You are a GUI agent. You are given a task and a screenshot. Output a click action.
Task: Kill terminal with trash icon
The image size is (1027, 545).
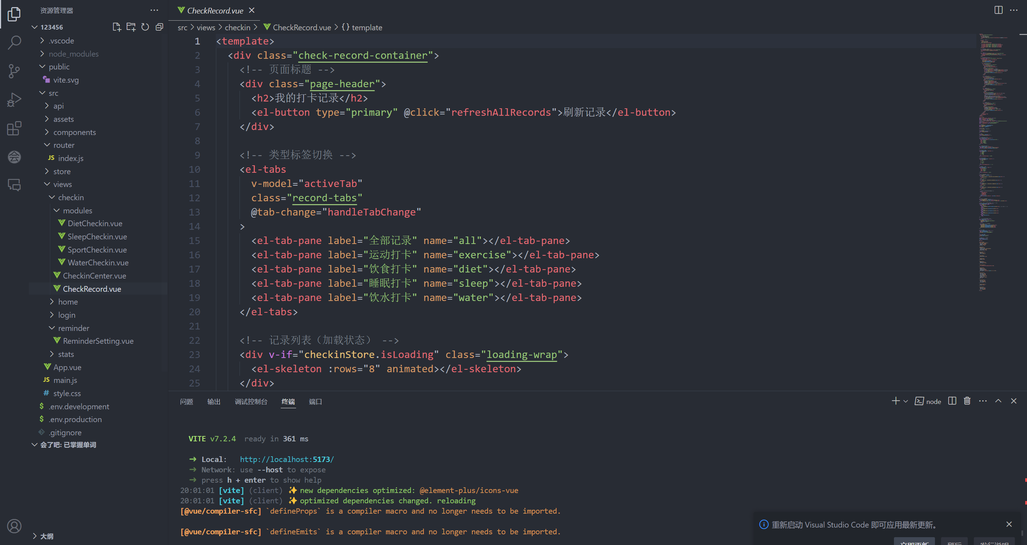967,401
